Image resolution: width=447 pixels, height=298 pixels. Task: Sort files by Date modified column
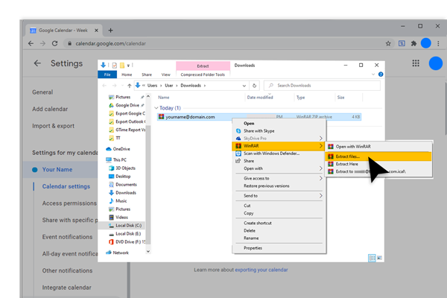(260, 98)
